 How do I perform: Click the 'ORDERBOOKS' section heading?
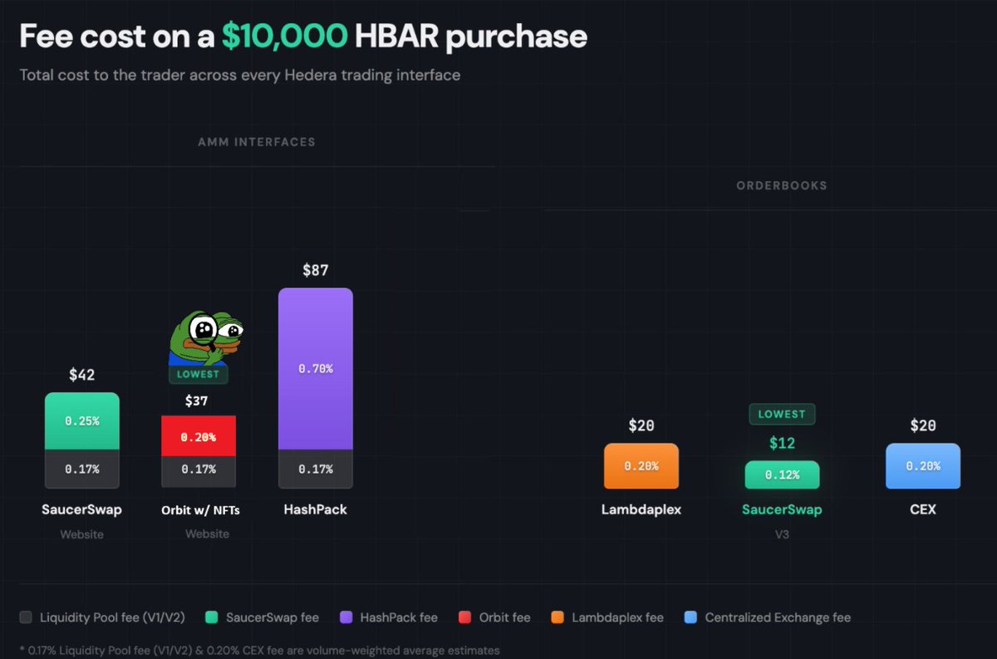(x=782, y=185)
